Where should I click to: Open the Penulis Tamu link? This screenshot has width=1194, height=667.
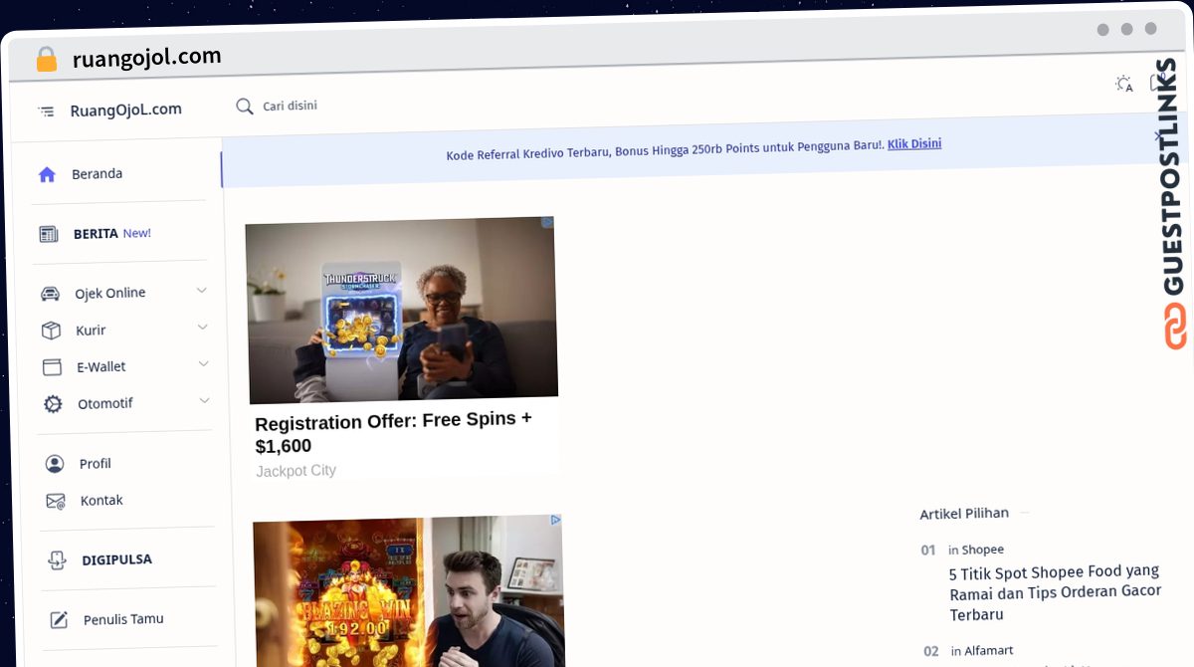point(123,619)
